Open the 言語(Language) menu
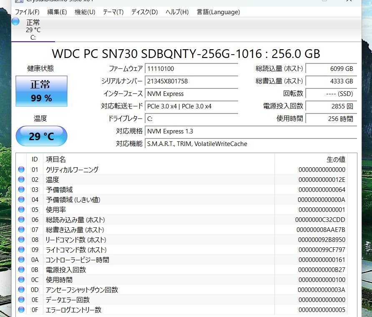The height and width of the screenshot is (317, 372). point(218,12)
